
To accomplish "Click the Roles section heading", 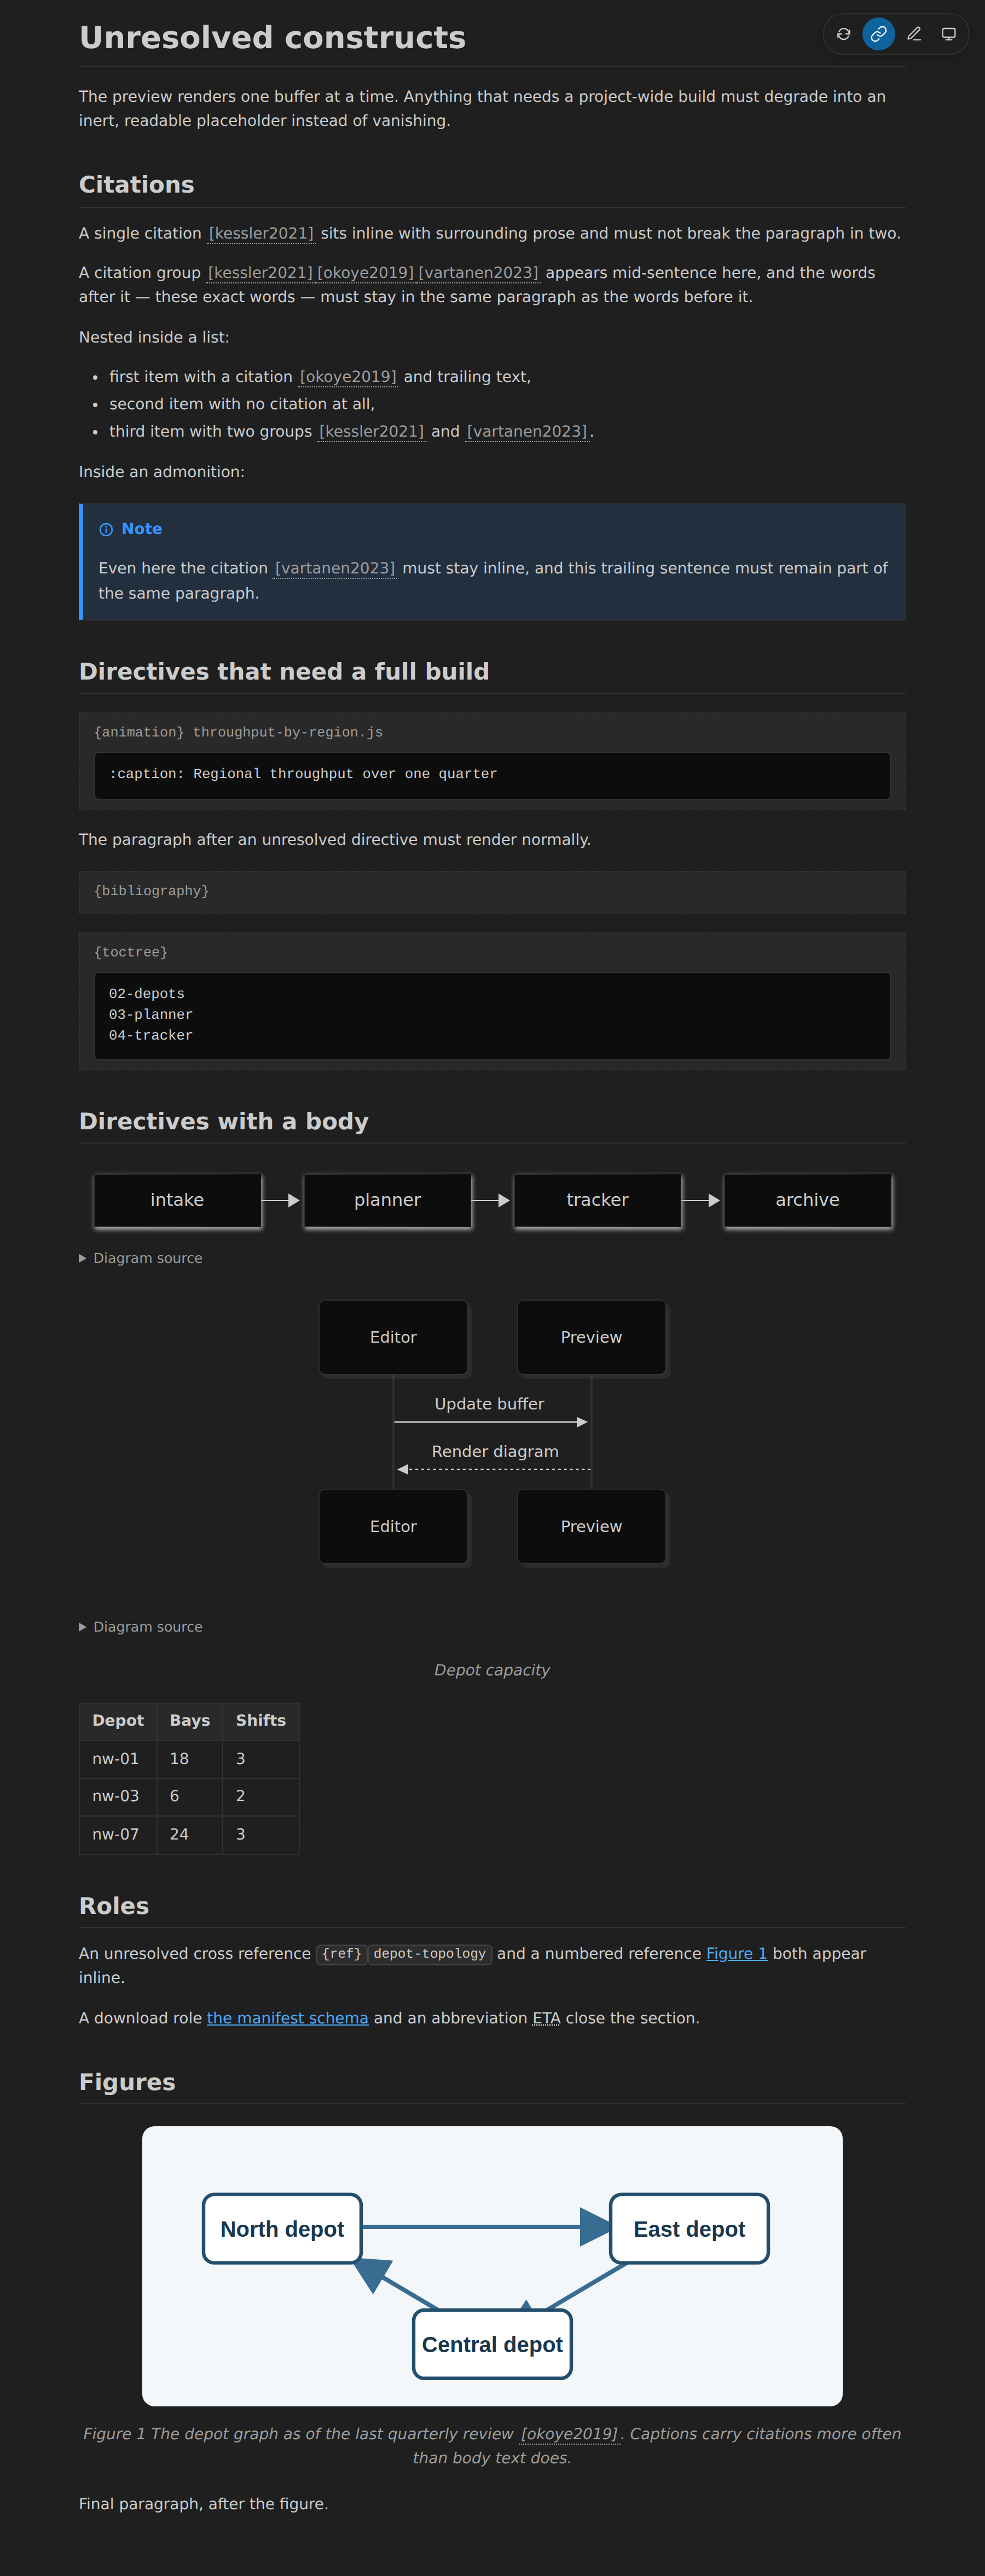I will (x=114, y=1906).
